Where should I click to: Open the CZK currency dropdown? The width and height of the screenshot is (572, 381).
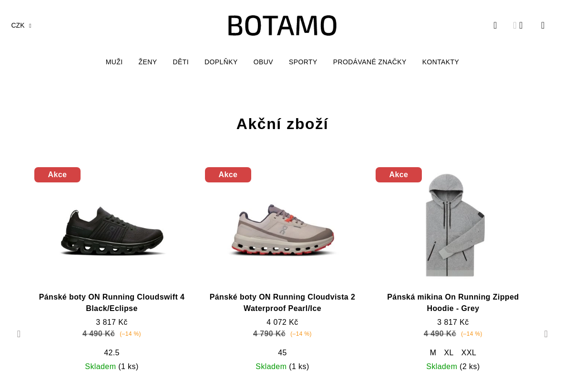[x=21, y=25]
